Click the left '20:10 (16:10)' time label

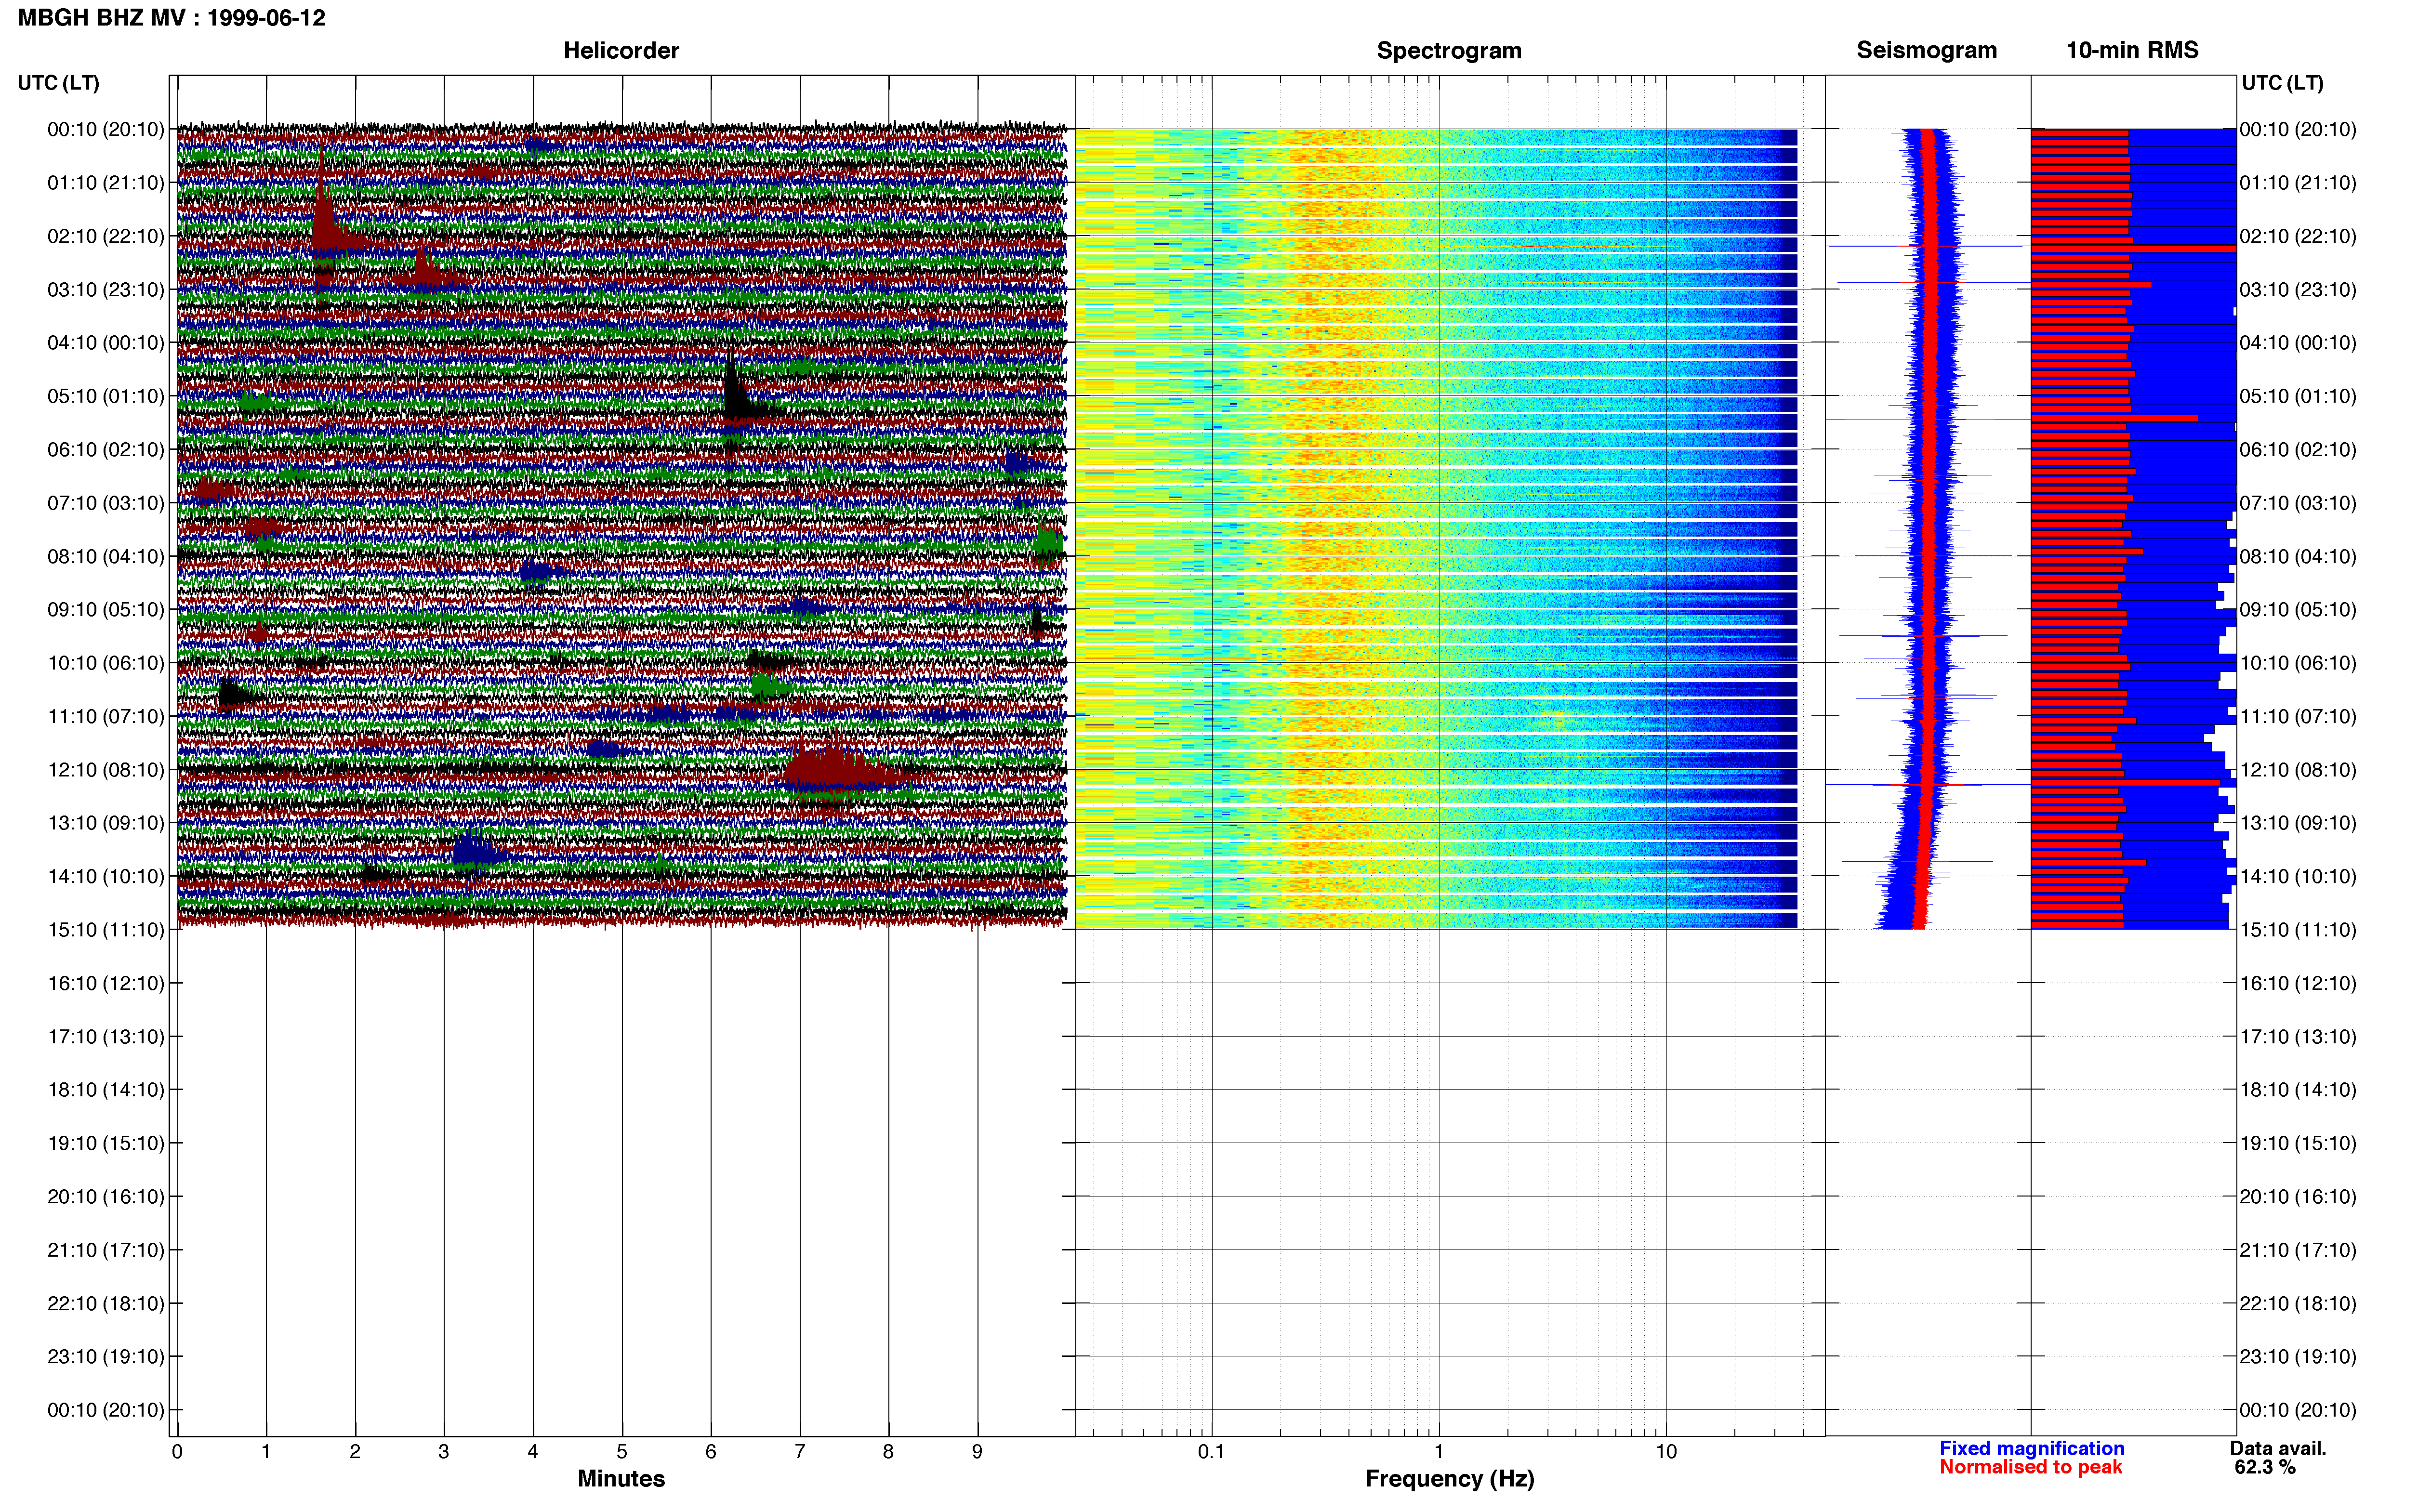(x=106, y=1197)
